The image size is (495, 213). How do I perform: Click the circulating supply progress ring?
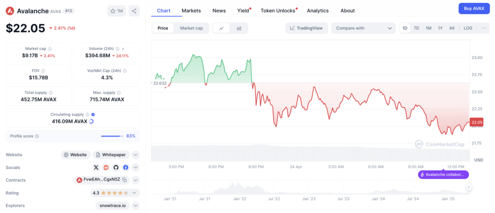91,121
